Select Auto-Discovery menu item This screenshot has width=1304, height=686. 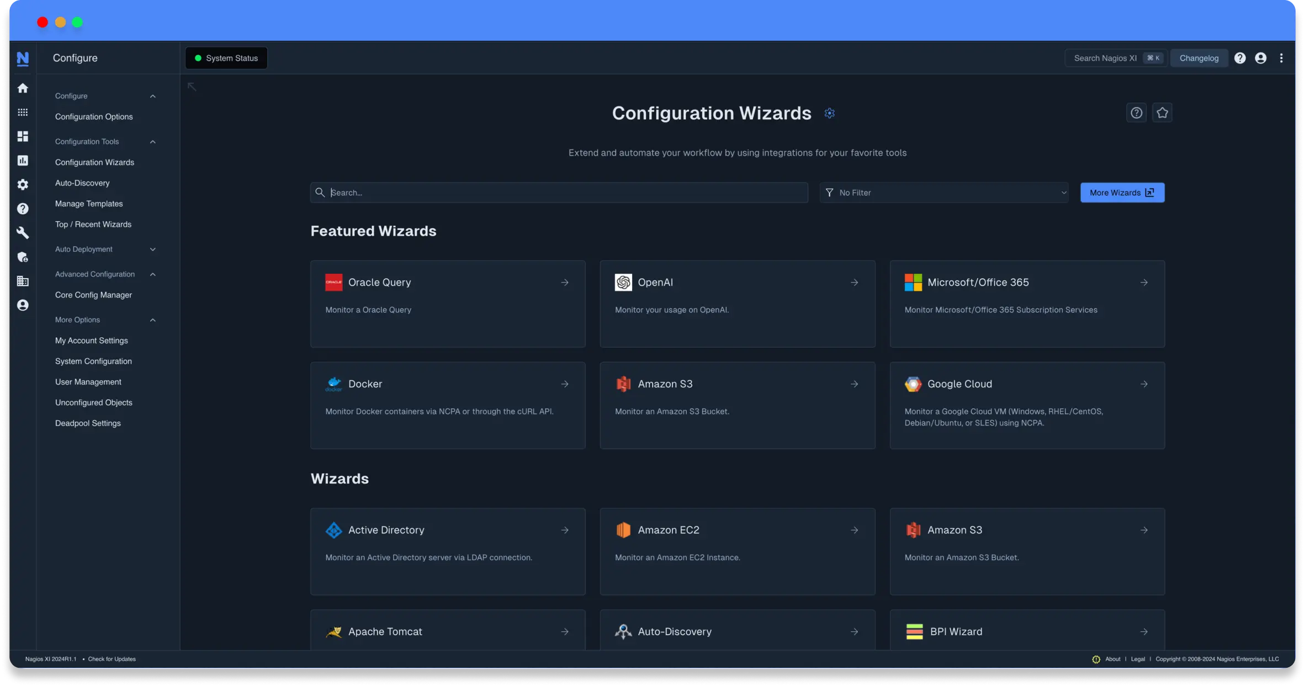click(82, 184)
